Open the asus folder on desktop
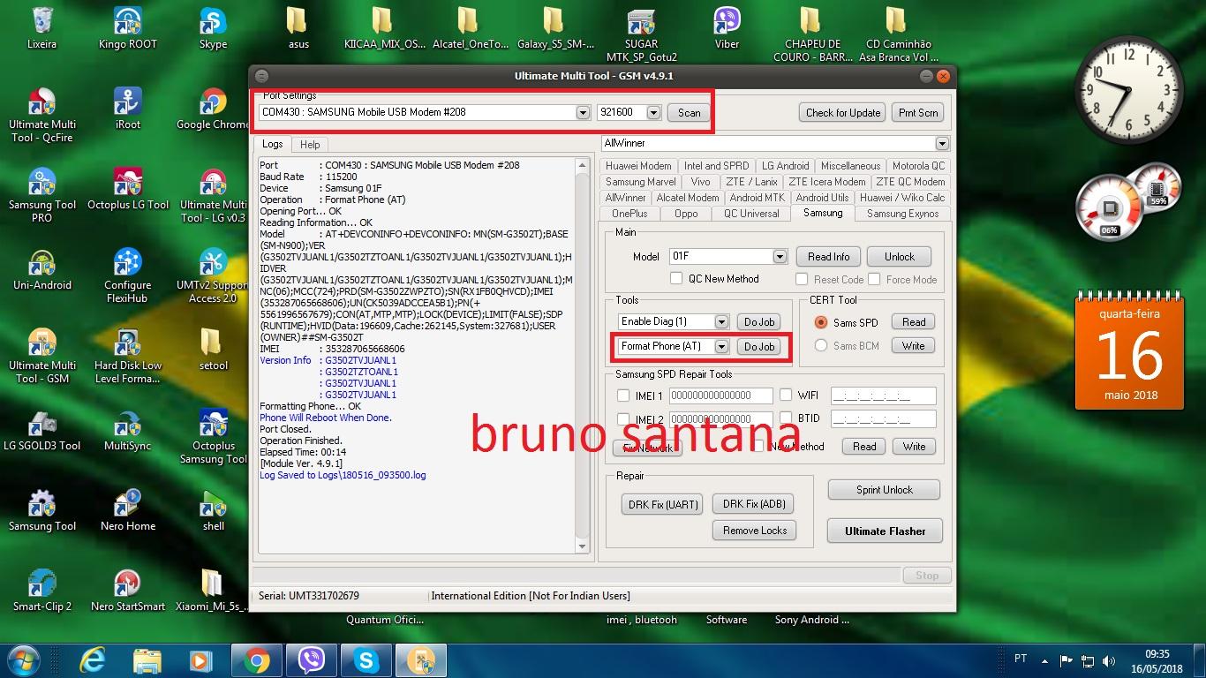Viewport: 1206px width, 678px height. coord(298,28)
